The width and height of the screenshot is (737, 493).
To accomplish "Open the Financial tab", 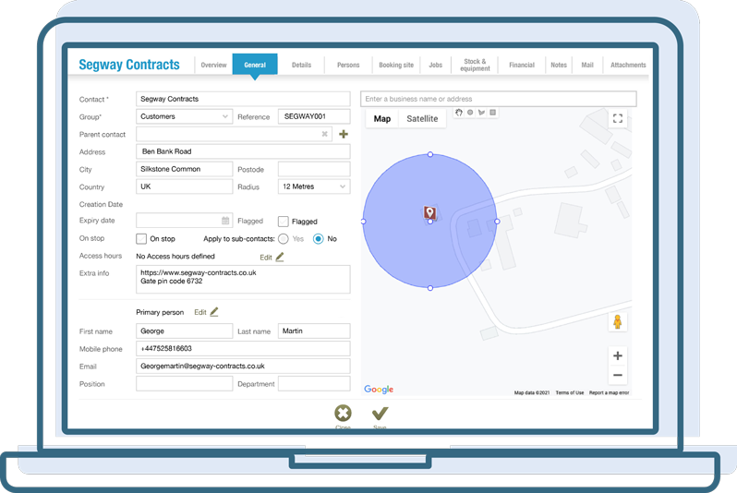I will [522, 65].
